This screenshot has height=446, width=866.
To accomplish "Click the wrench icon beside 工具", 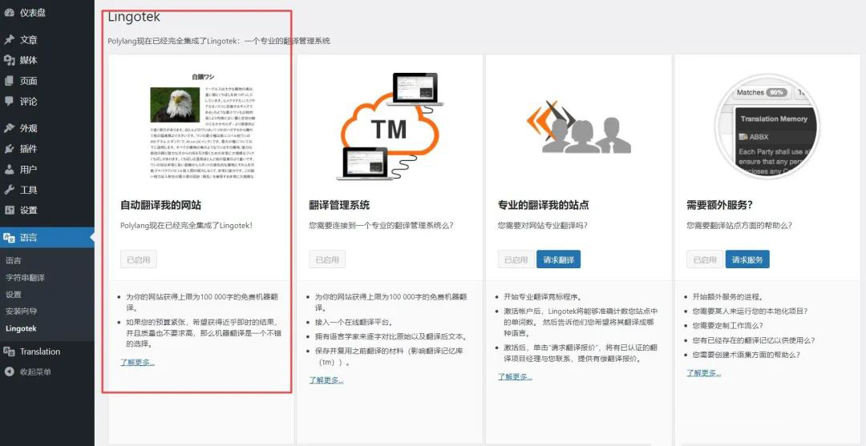I will click(9, 190).
